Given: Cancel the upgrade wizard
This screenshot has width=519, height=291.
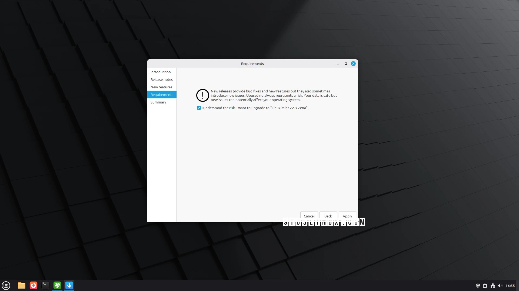Looking at the screenshot, I should click(x=309, y=216).
